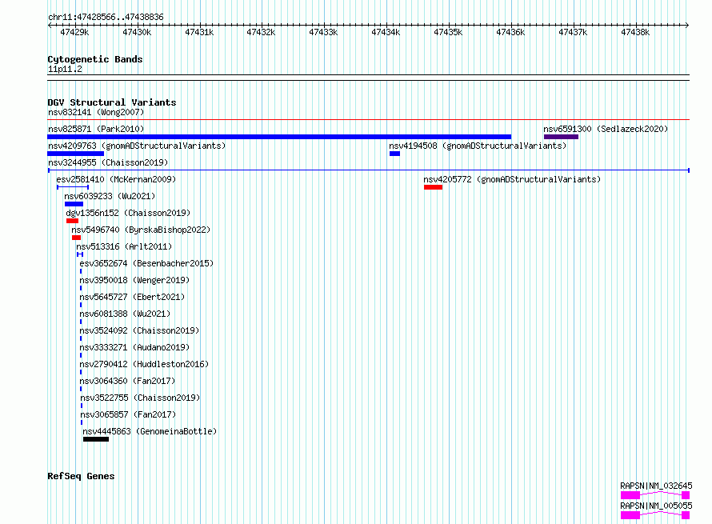Open nsv5645727 (Ebert2021) label

click(132, 297)
